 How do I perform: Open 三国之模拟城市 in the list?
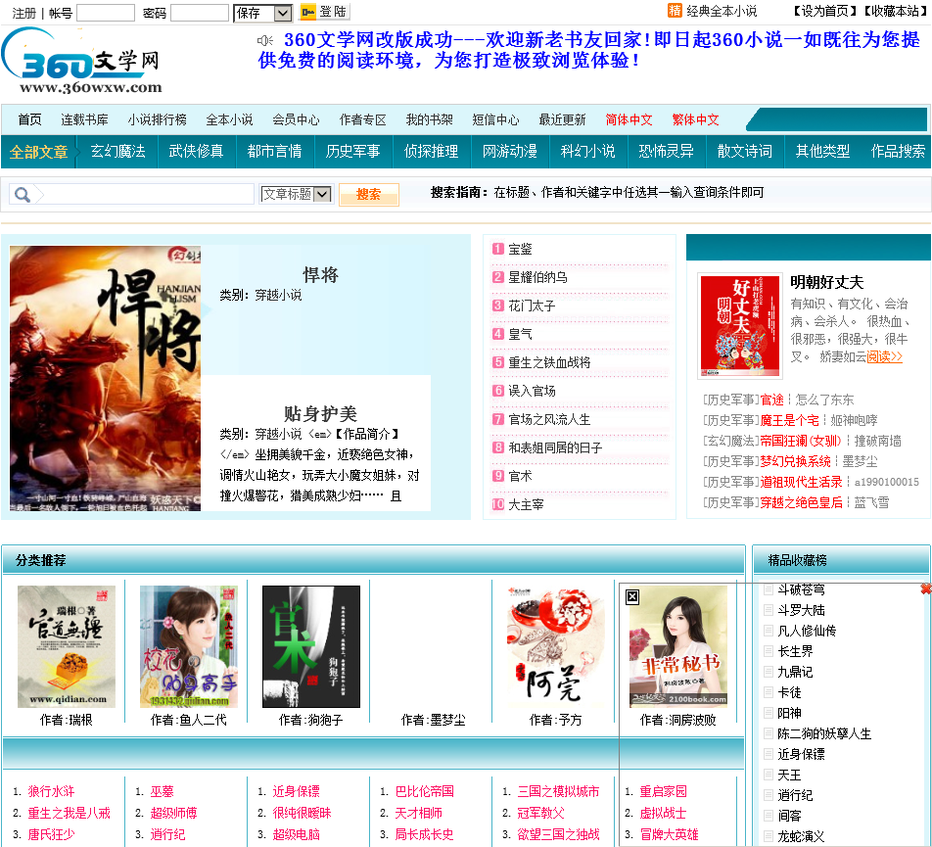click(x=558, y=792)
